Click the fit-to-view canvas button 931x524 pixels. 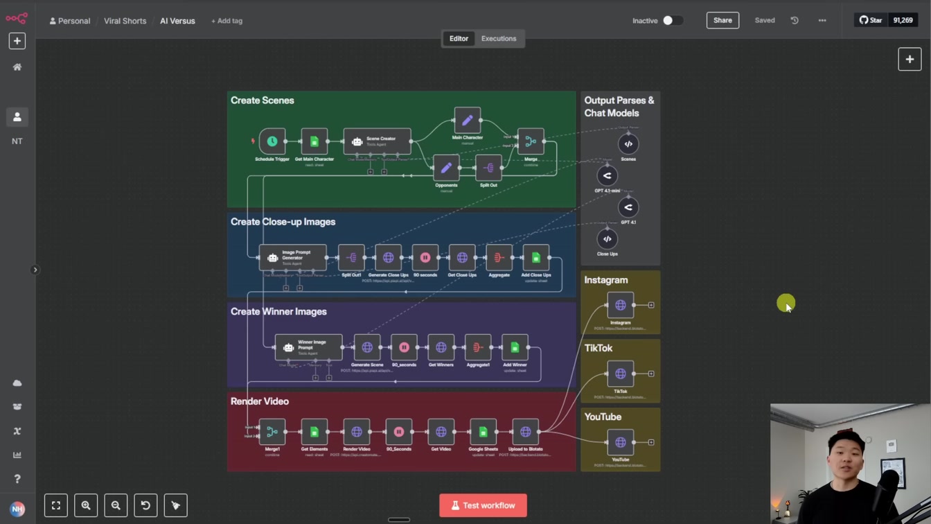pos(56,505)
